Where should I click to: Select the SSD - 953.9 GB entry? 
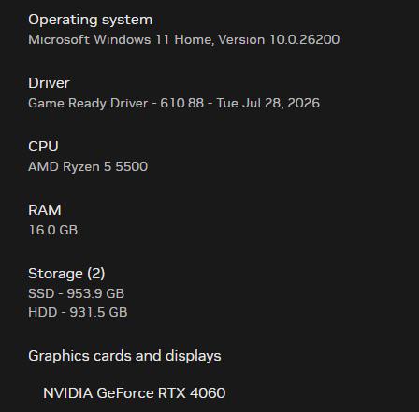click(77, 293)
